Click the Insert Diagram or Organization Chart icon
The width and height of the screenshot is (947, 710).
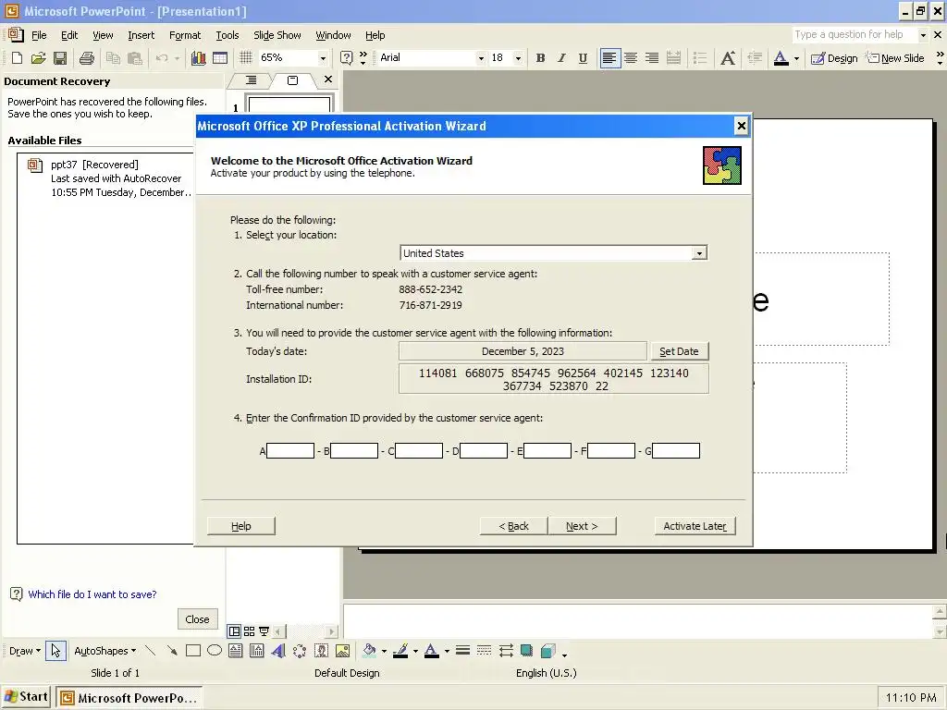click(300, 651)
